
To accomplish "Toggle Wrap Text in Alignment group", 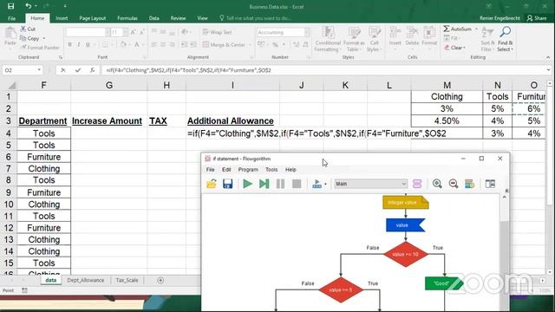I will pyautogui.click(x=218, y=32).
